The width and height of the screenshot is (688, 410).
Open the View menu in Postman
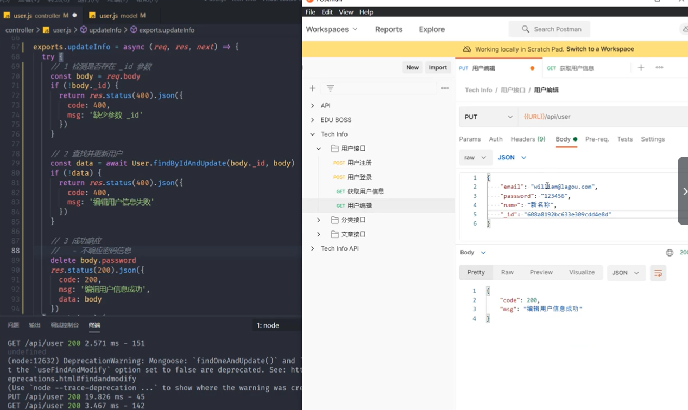pyautogui.click(x=346, y=12)
